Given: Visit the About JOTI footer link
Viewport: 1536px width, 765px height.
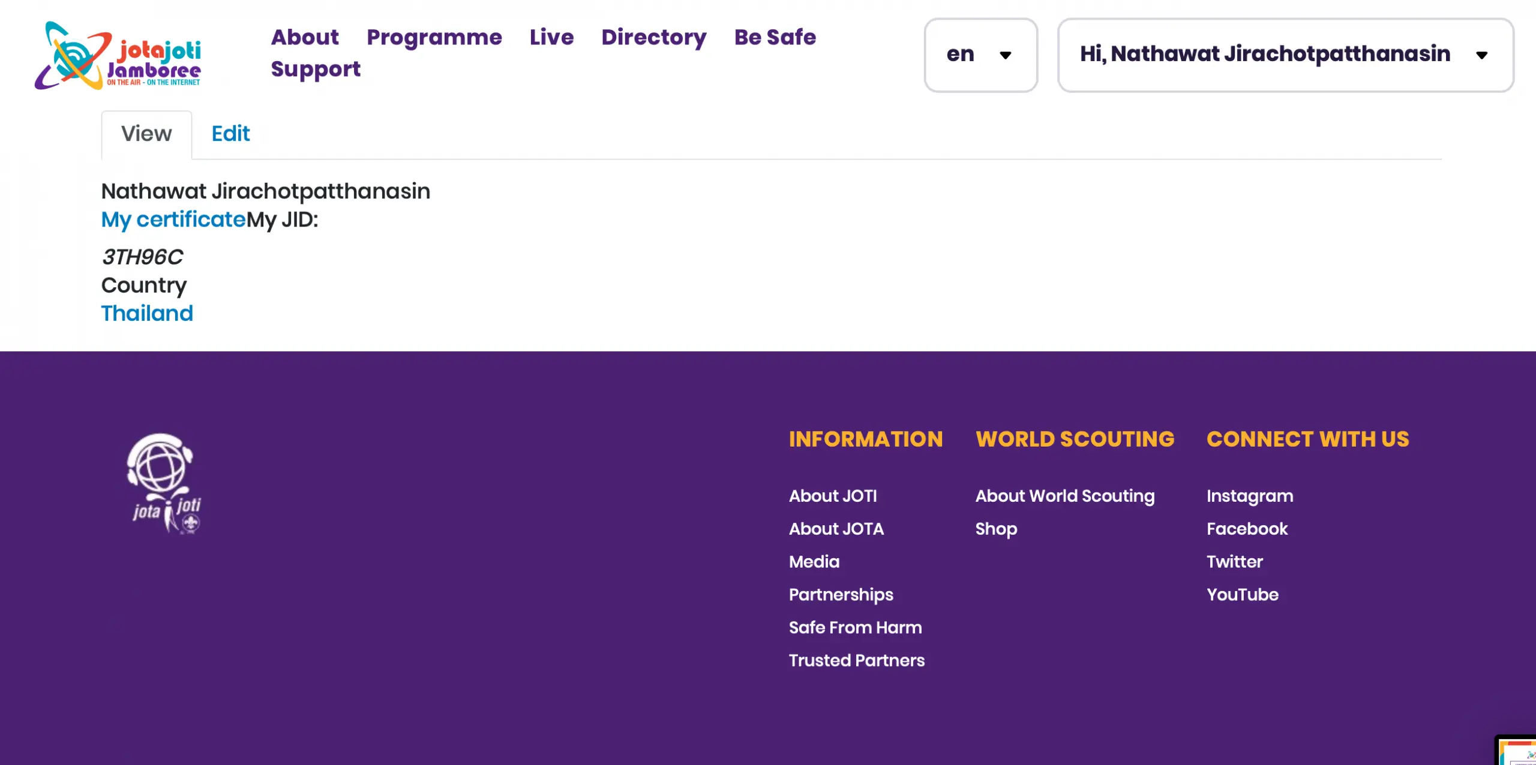Looking at the screenshot, I should coord(833,496).
